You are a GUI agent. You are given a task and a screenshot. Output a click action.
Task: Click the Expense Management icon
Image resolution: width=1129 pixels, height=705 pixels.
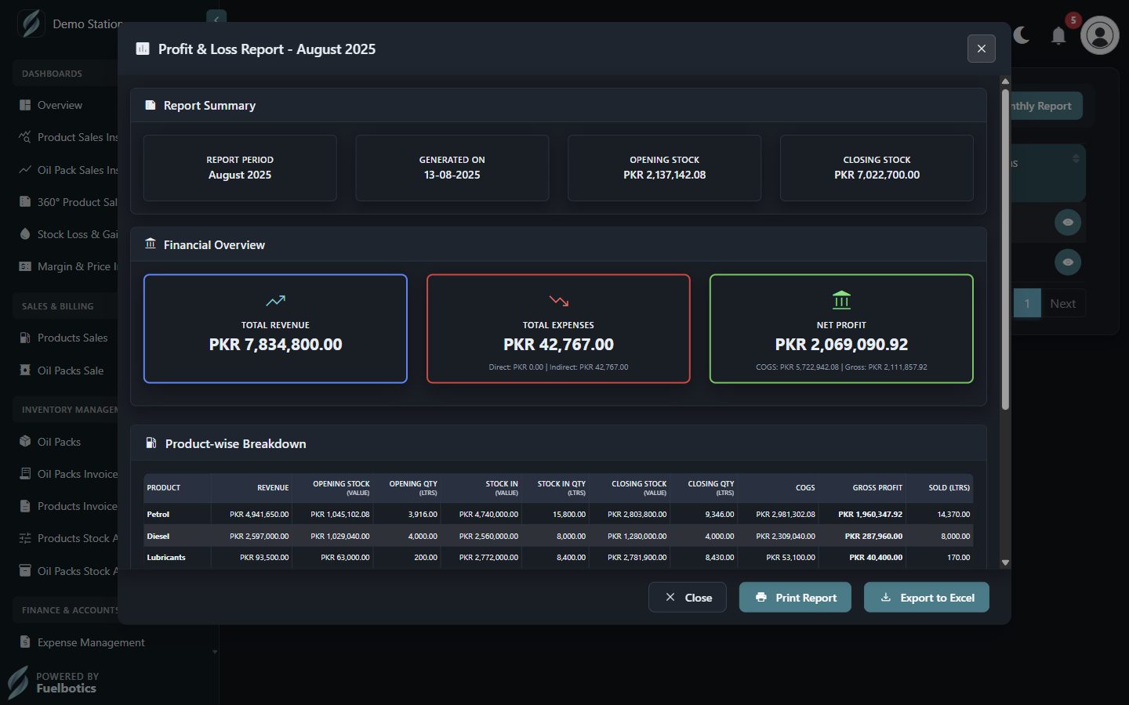tap(25, 642)
